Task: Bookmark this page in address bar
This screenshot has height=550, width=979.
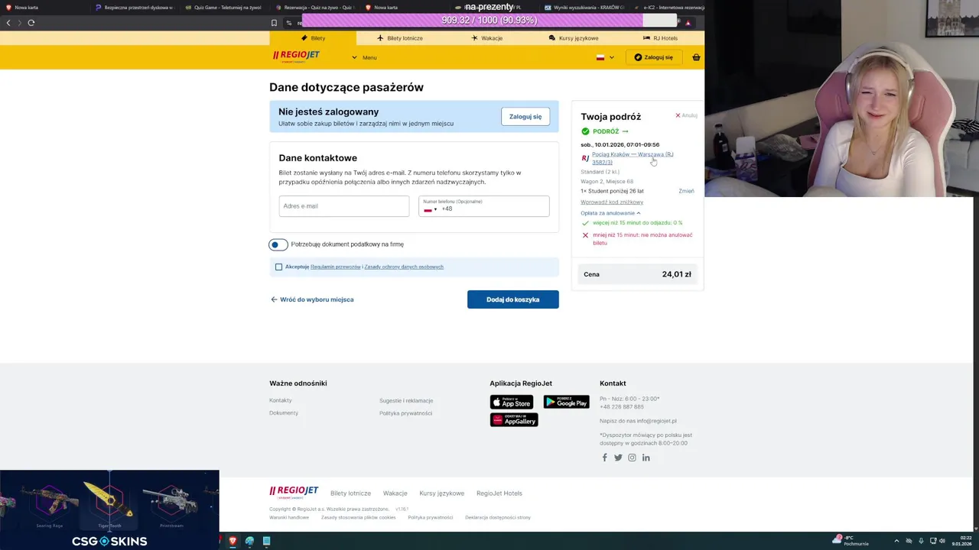Action: click(x=274, y=22)
